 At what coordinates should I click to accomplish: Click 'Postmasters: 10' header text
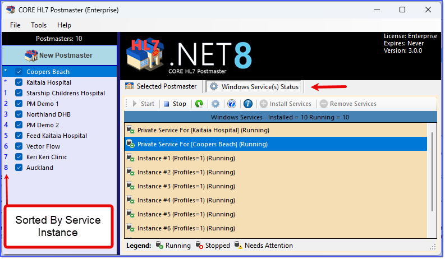59,39
